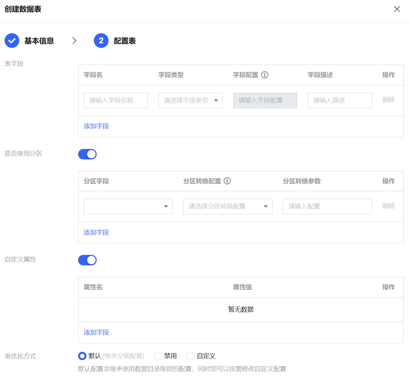Open the 请选择字段类型 dropdown
409x379 pixels.
tap(190, 100)
